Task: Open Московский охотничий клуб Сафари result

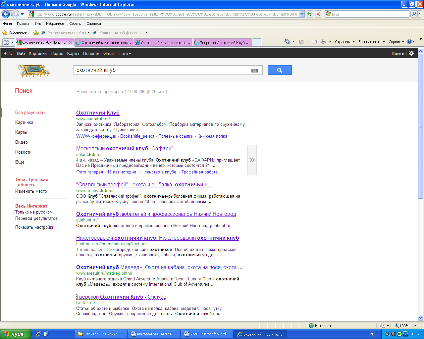Action: coord(125,148)
